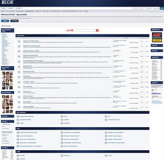Screen dimensions: 164x160
Task: Click status icon beside The Sandbox - National
Action: [19, 82]
